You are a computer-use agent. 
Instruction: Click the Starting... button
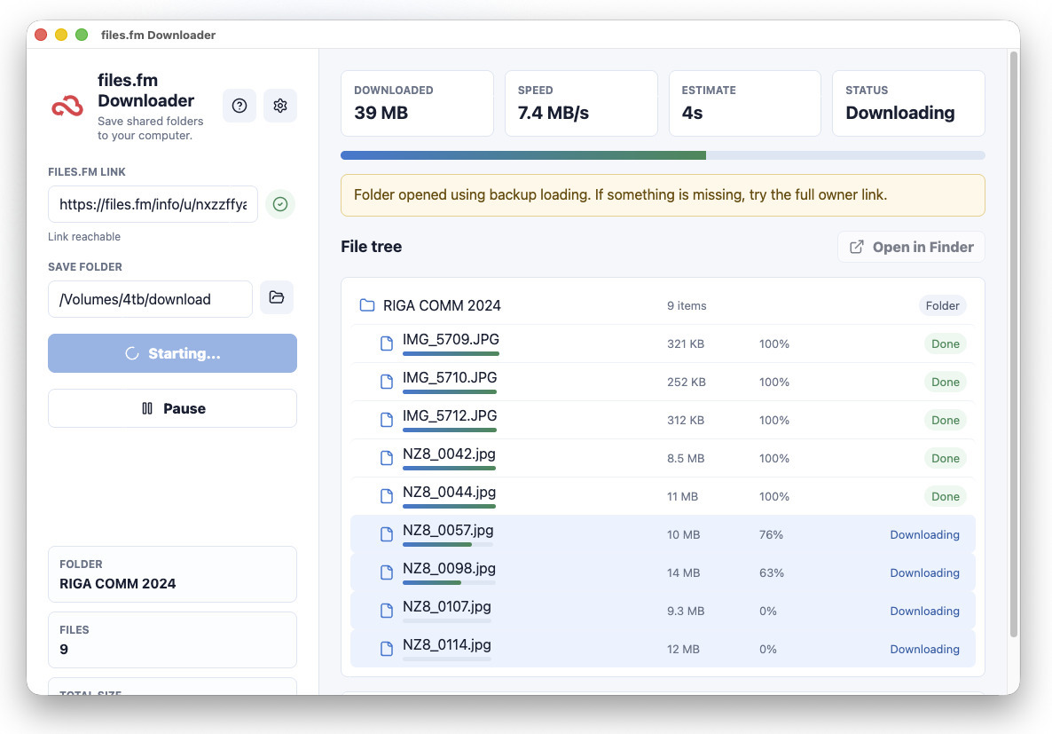click(172, 353)
